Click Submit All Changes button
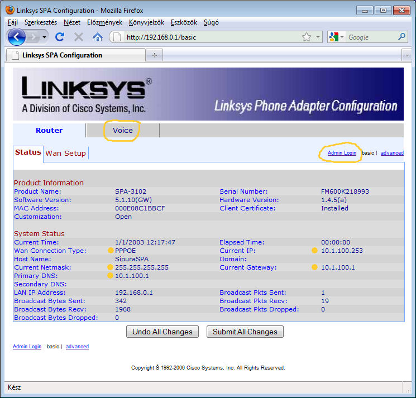Screen dimensions: 416x398 (x=245, y=332)
